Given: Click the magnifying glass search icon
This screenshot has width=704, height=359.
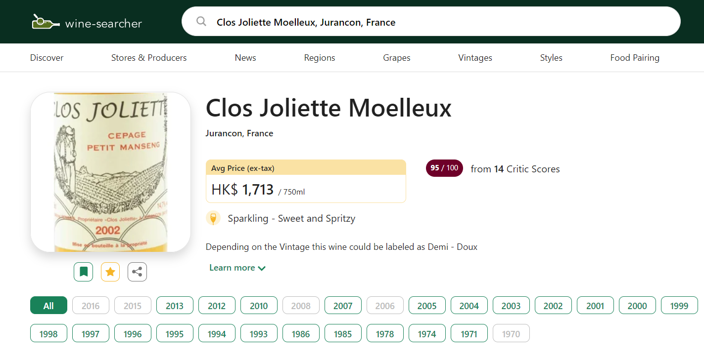Looking at the screenshot, I should 201,21.
